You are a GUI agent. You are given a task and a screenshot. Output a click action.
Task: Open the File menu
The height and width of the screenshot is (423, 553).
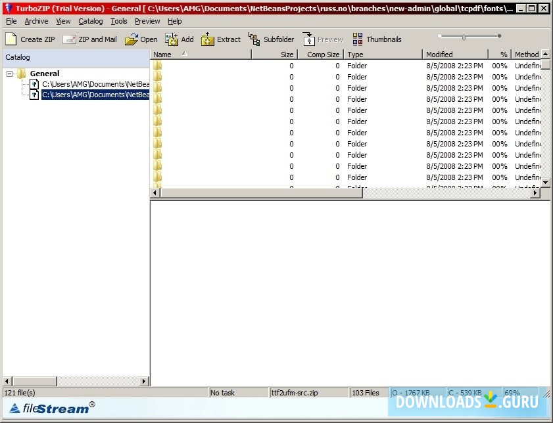11,21
